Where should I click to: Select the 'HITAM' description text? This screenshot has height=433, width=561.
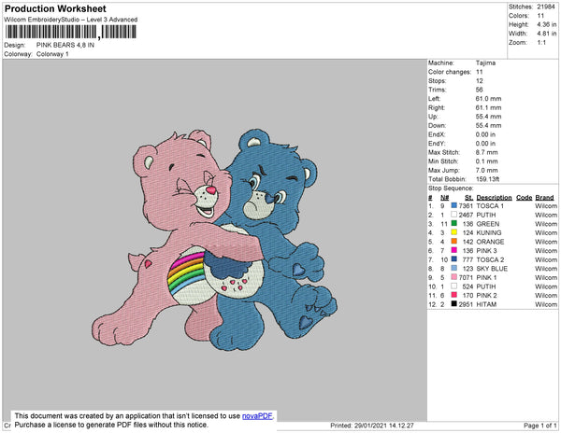pos(486,304)
